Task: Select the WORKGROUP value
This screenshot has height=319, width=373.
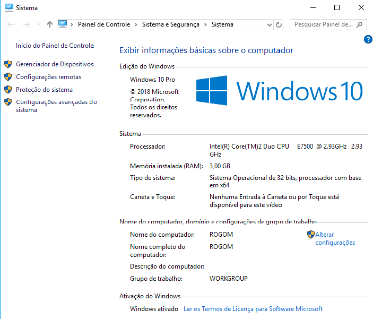Action: 229,279
